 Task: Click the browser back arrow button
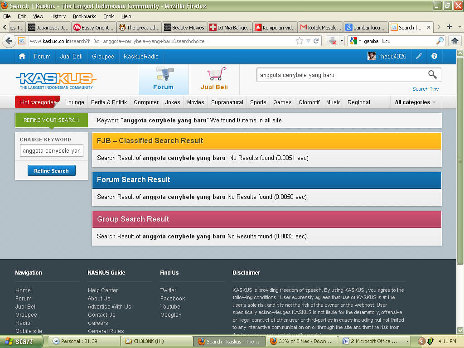(x=9, y=41)
